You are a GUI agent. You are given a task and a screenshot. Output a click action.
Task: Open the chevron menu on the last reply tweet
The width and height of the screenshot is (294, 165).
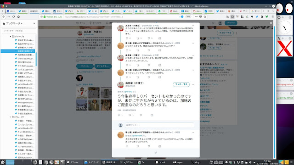point(193,132)
